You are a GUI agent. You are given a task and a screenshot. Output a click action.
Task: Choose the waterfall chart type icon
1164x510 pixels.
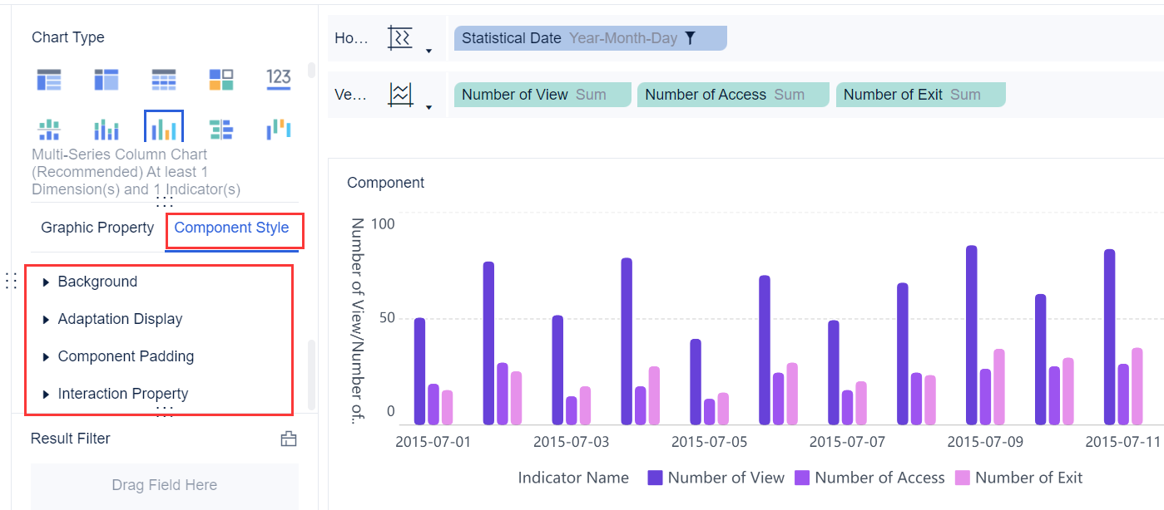tap(277, 127)
